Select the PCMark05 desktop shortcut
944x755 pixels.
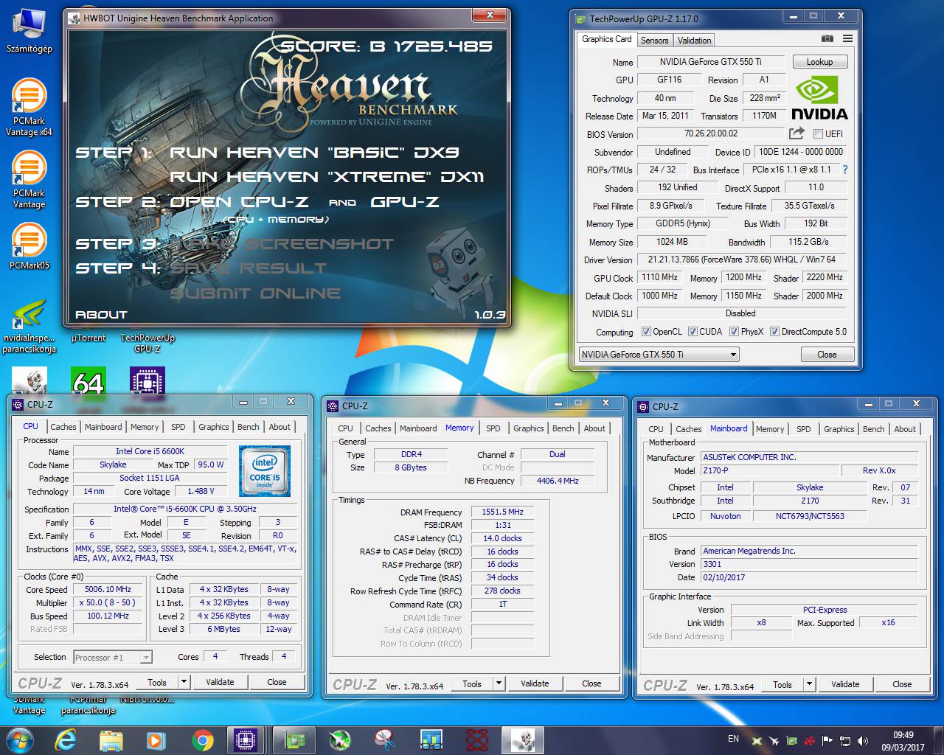pos(29,246)
